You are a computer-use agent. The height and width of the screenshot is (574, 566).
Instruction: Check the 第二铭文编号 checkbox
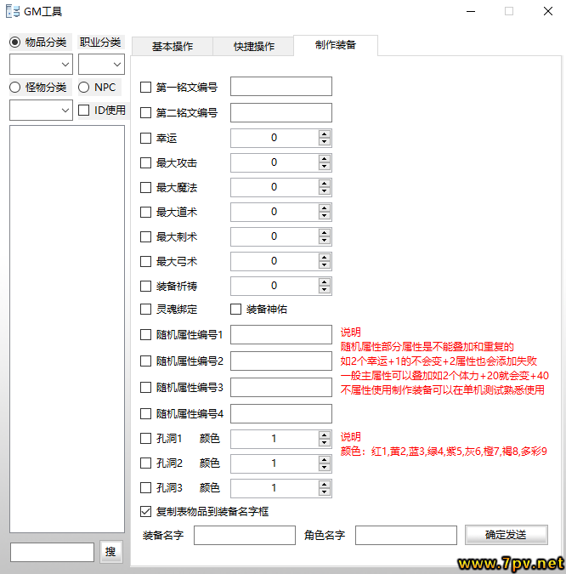pyautogui.click(x=145, y=113)
